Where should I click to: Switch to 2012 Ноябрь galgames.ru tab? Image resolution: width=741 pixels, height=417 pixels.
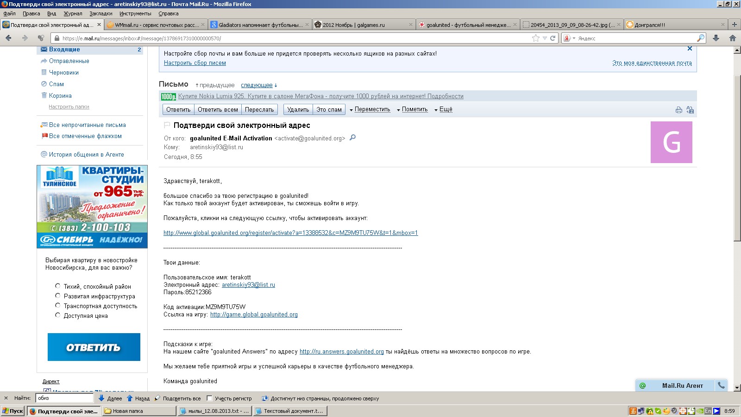tap(363, 25)
